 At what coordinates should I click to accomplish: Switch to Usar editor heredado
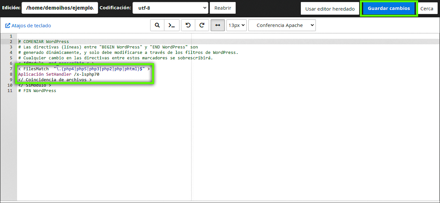click(330, 8)
